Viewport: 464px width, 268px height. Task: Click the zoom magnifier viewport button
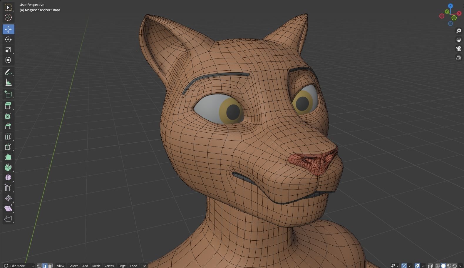[458, 31]
